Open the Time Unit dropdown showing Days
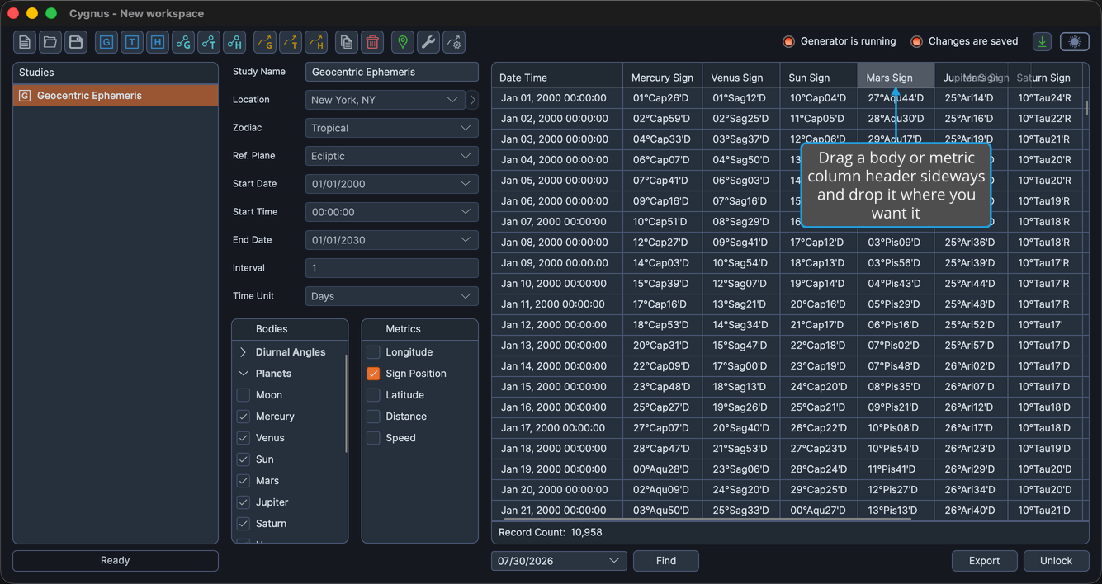The image size is (1102, 584). (392, 296)
